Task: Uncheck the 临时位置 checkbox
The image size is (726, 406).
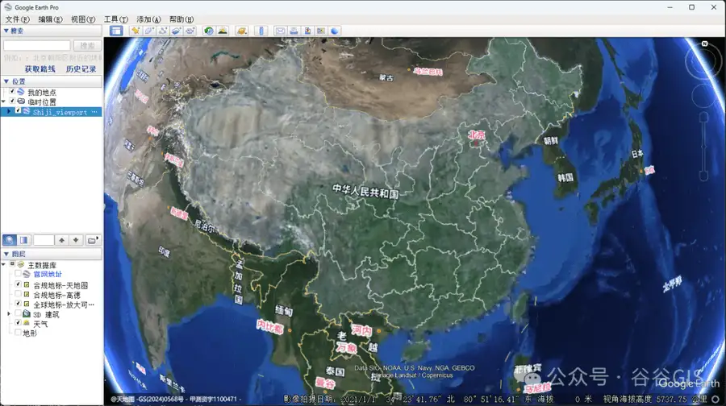Action: pyautogui.click(x=12, y=101)
